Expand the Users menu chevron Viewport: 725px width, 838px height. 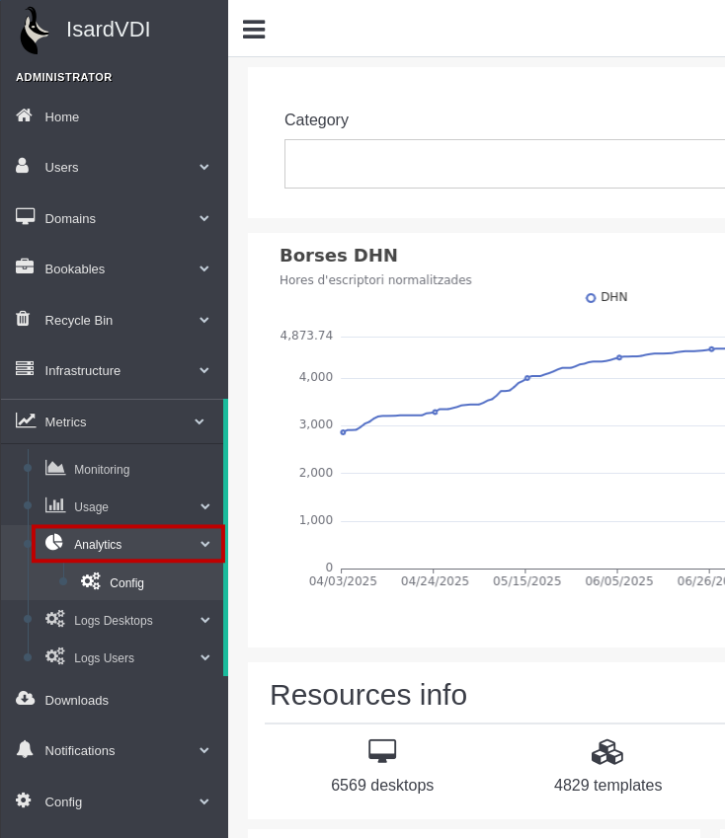click(204, 168)
